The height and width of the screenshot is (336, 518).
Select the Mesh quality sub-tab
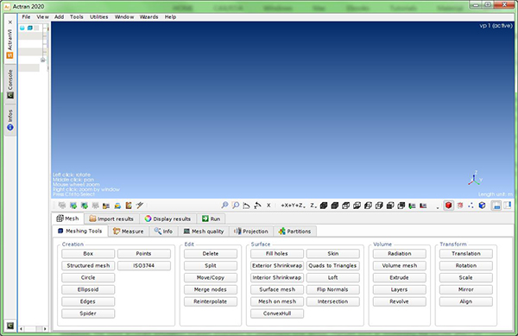coord(204,231)
